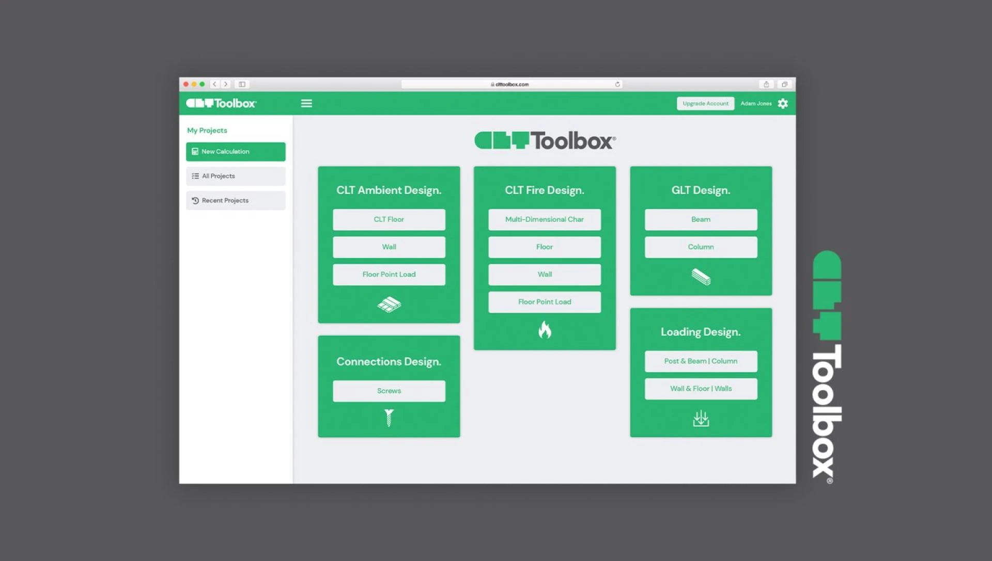Open the settings gear icon
This screenshot has height=561, width=992.
[x=783, y=104]
